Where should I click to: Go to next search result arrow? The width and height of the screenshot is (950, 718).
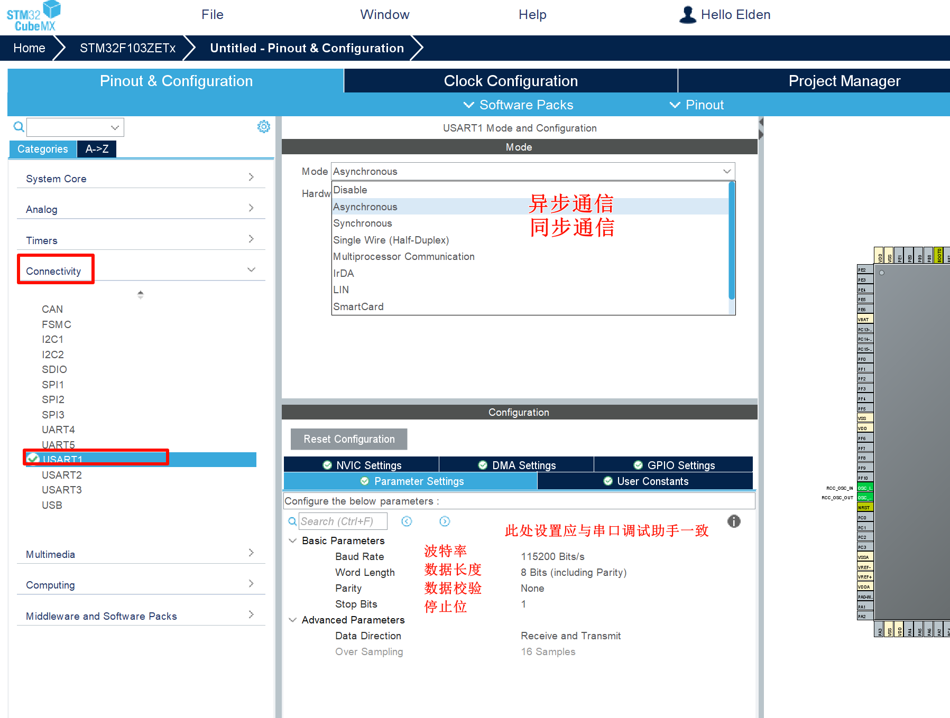pyautogui.click(x=445, y=521)
